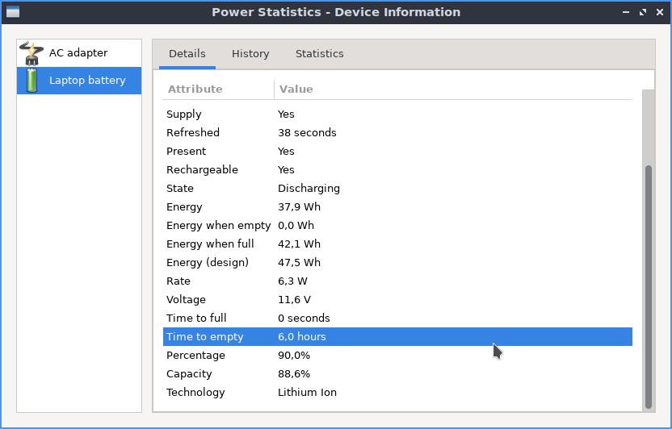Sort by the Attribute column header

tap(218, 89)
